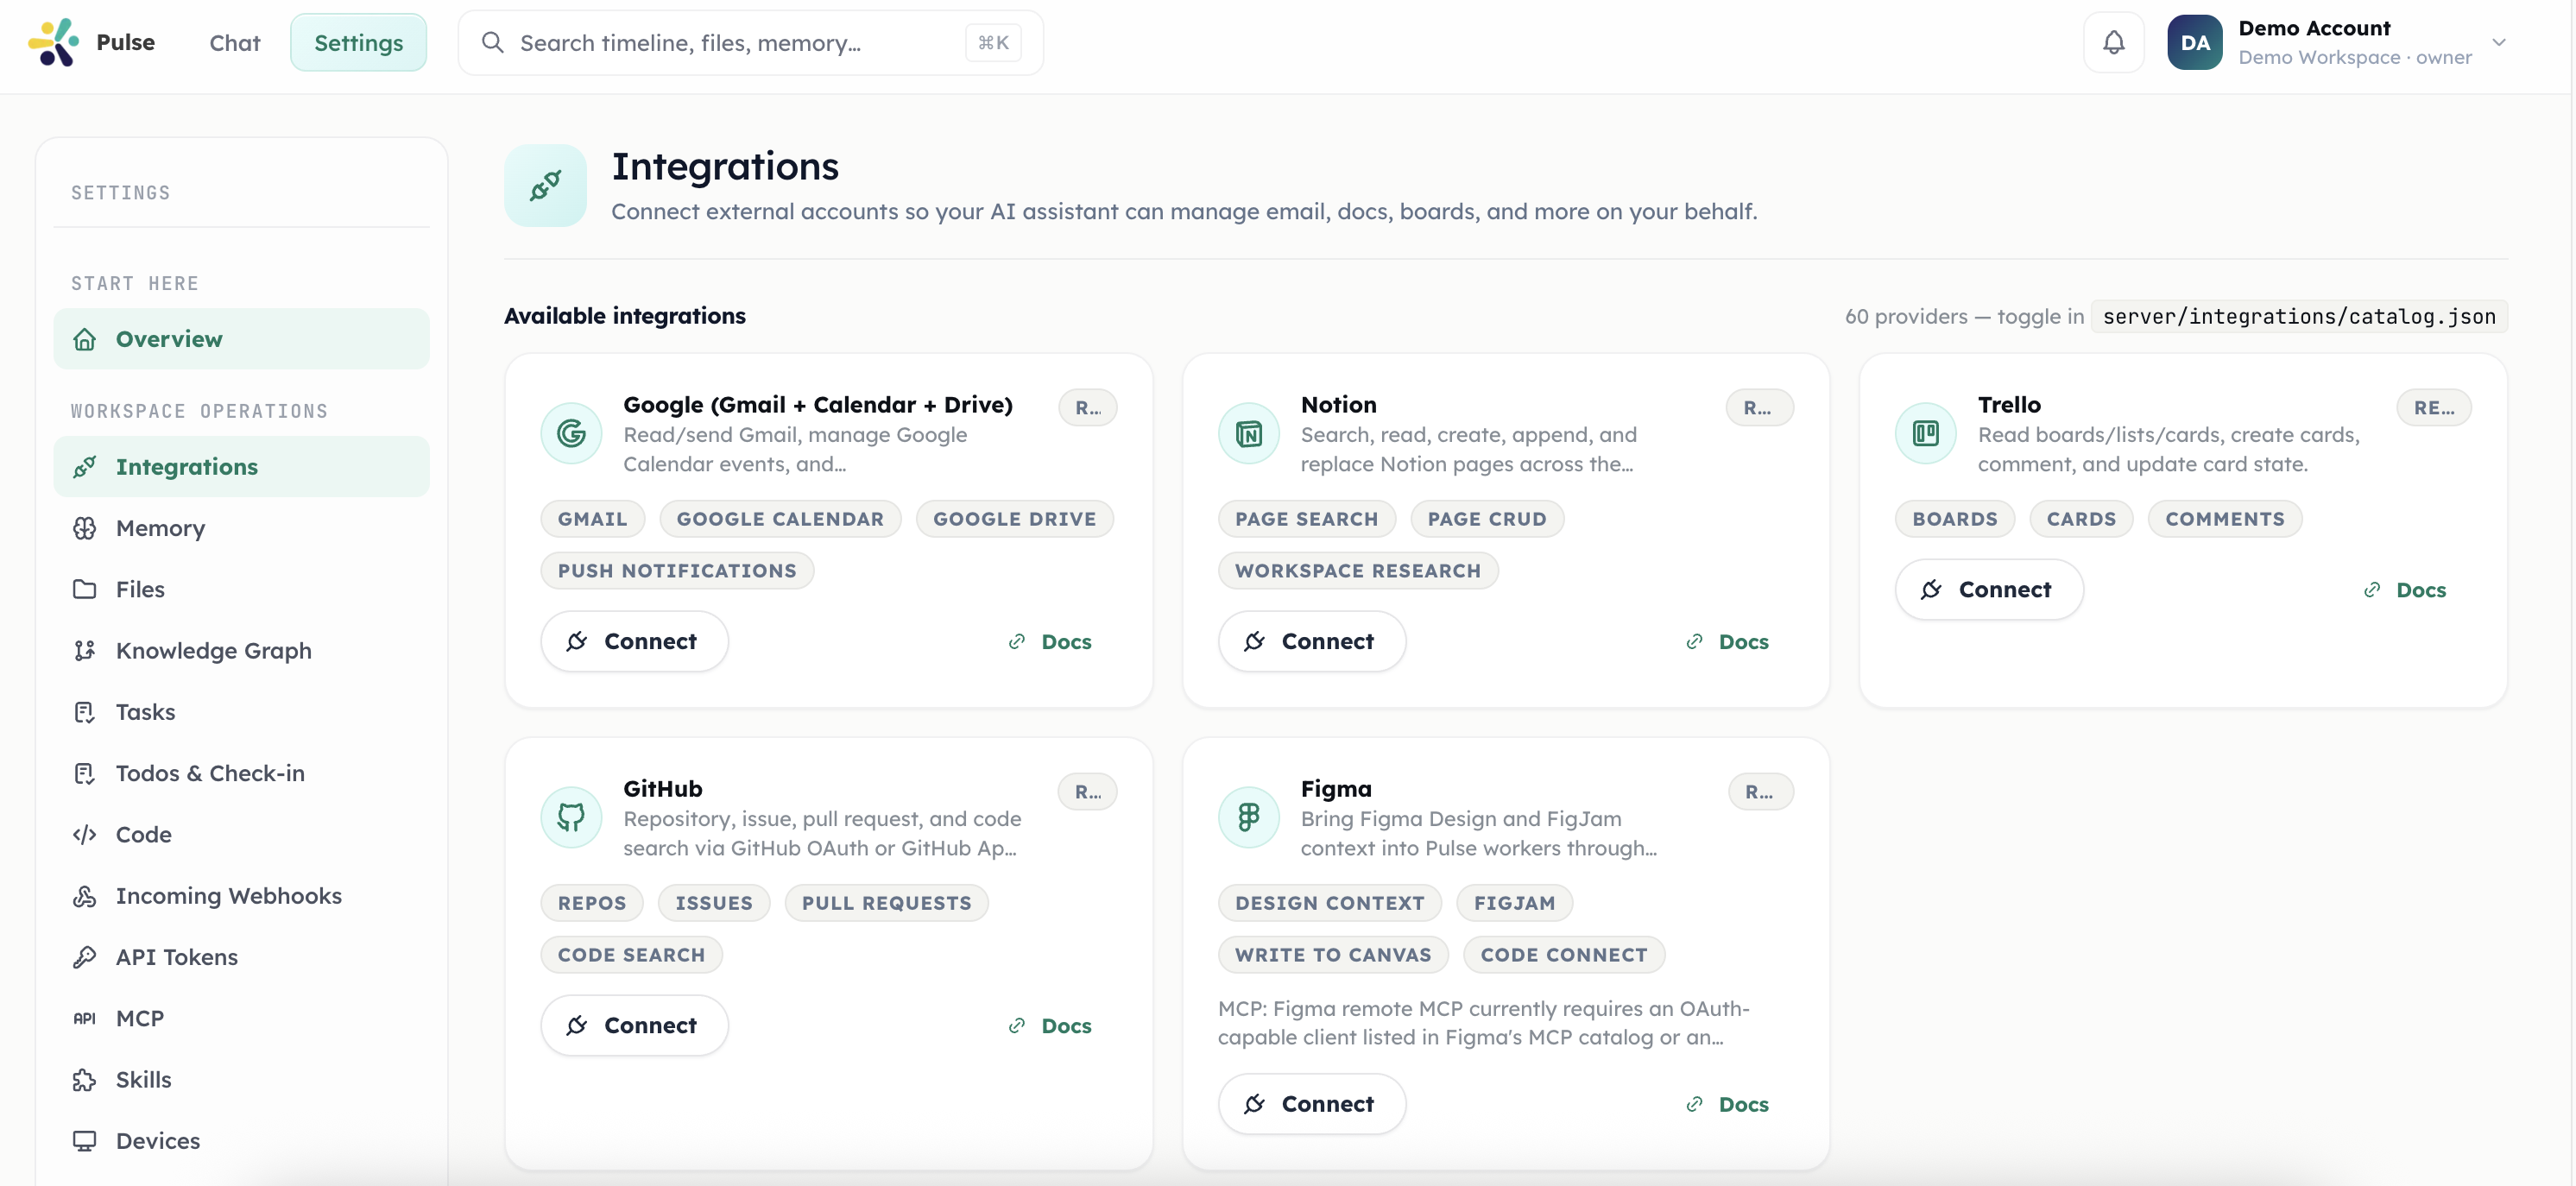The width and height of the screenshot is (2576, 1186).
Task: Open the Settings tab
Action: click(x=358, y=42)
